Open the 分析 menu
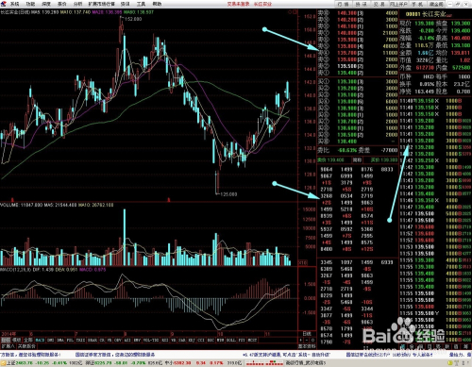 click(77, 4)
